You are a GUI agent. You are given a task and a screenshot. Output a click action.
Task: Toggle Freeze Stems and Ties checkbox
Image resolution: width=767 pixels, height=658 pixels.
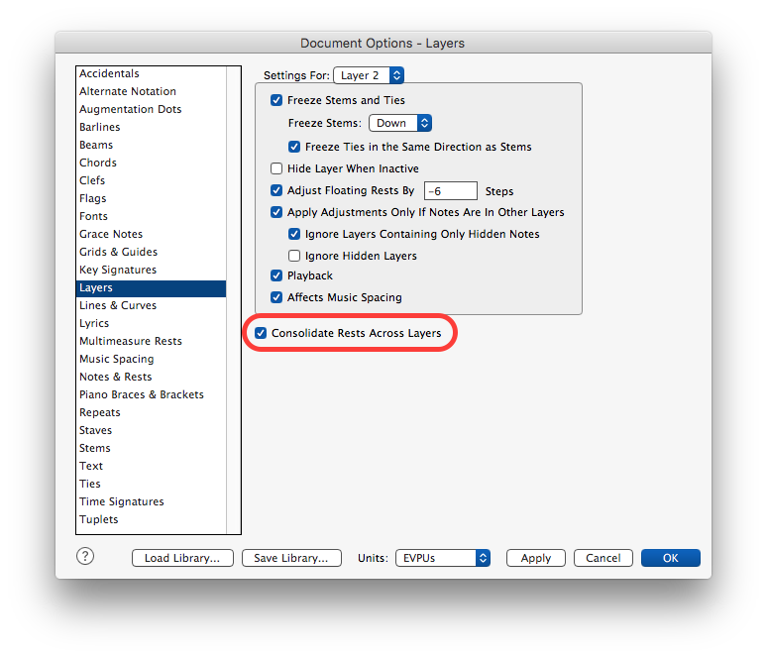tap(276, 100)
